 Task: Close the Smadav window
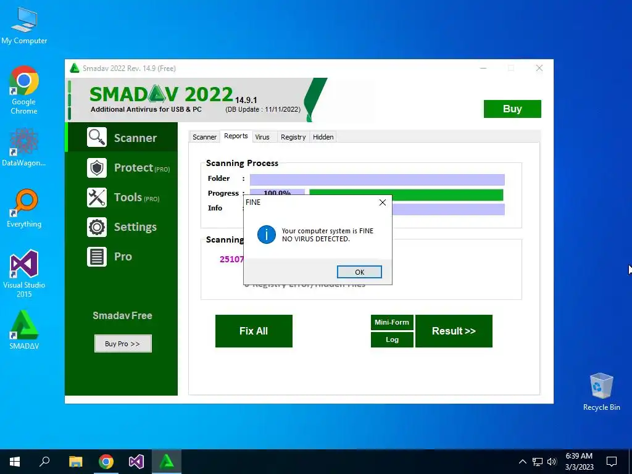coord(539,68)
